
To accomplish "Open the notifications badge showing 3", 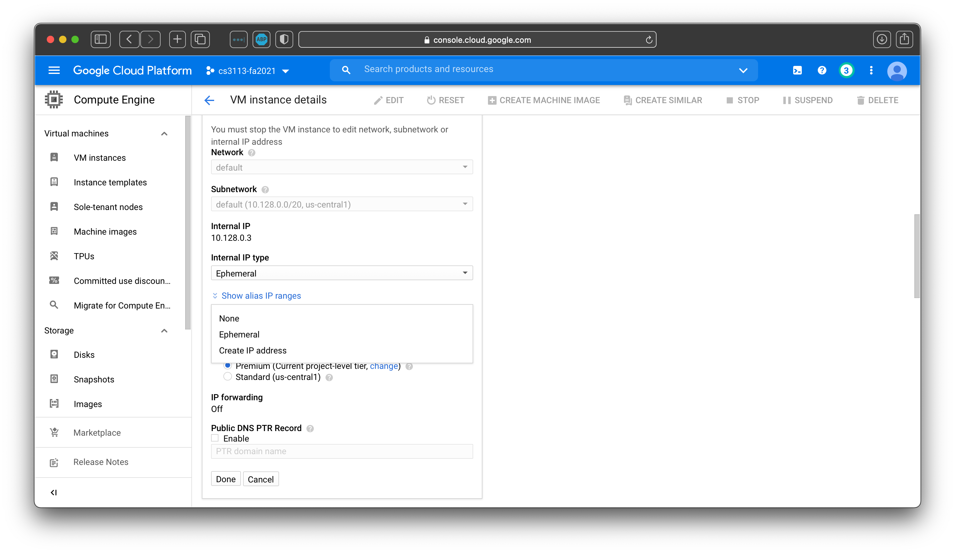I will pyautogui.click(x=847, y=70).
